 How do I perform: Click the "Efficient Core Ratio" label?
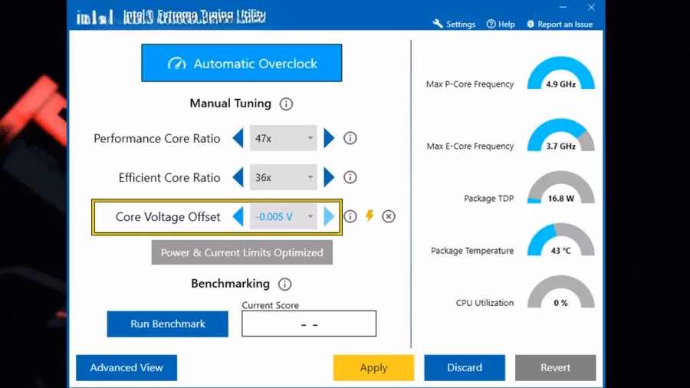tap(169, 178)
